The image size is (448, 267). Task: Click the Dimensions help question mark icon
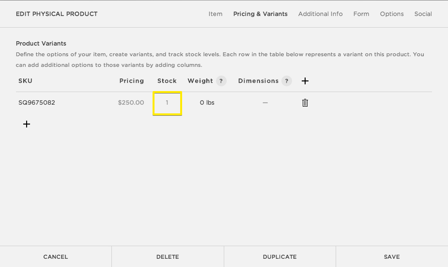tap(286, 81)
